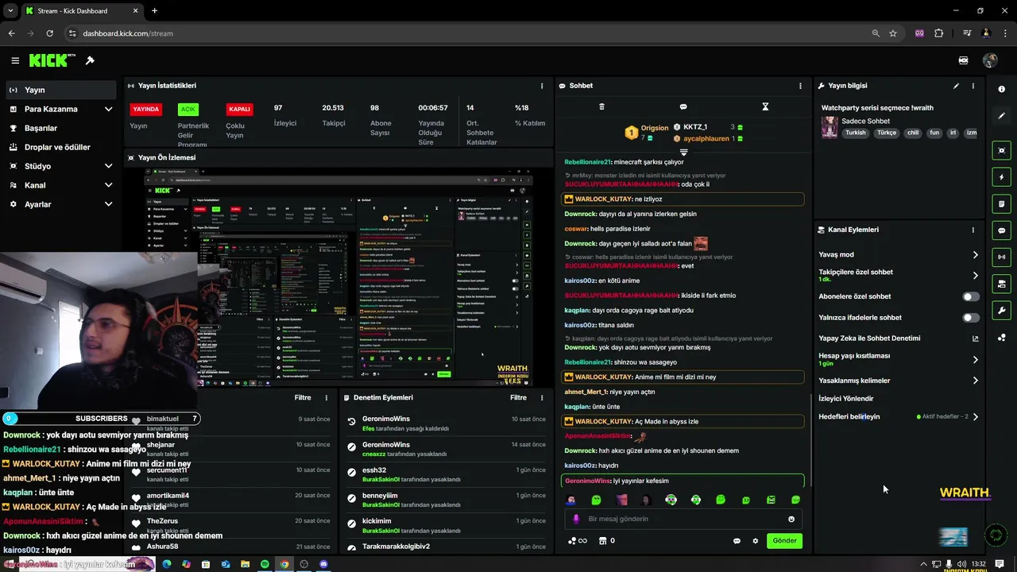The width and height of the screenshot is (1017, 572).
Task: Open Sohbet panel three-dot options menu
Action: point(800,86)
